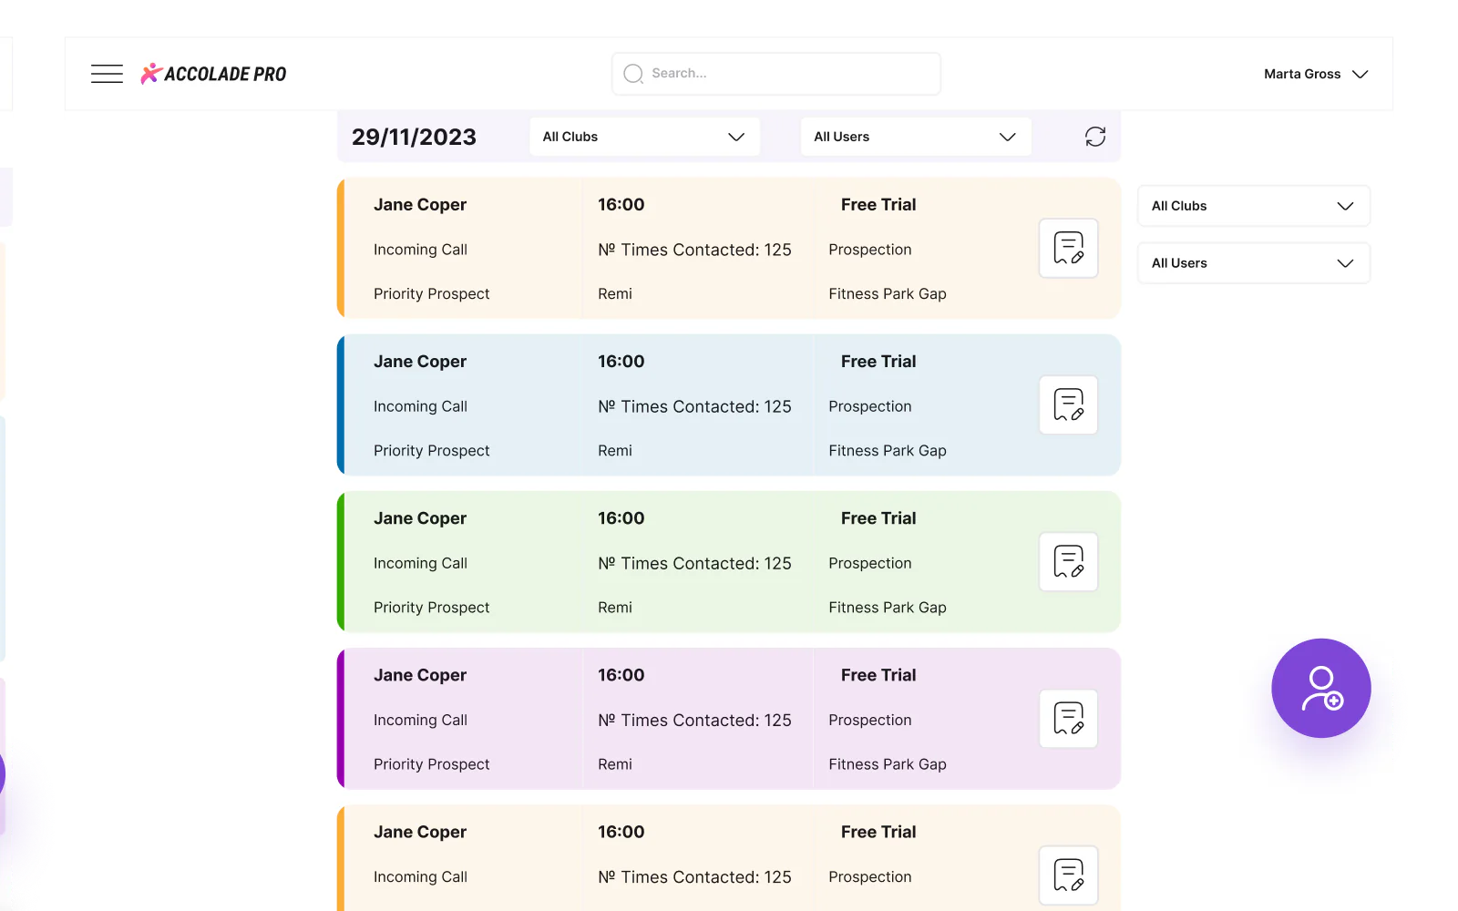This screenshot has height=911, width=1458.
Task: Open All Clubs dropdown in right sidebar
Action: click(x=1254, y=206)
